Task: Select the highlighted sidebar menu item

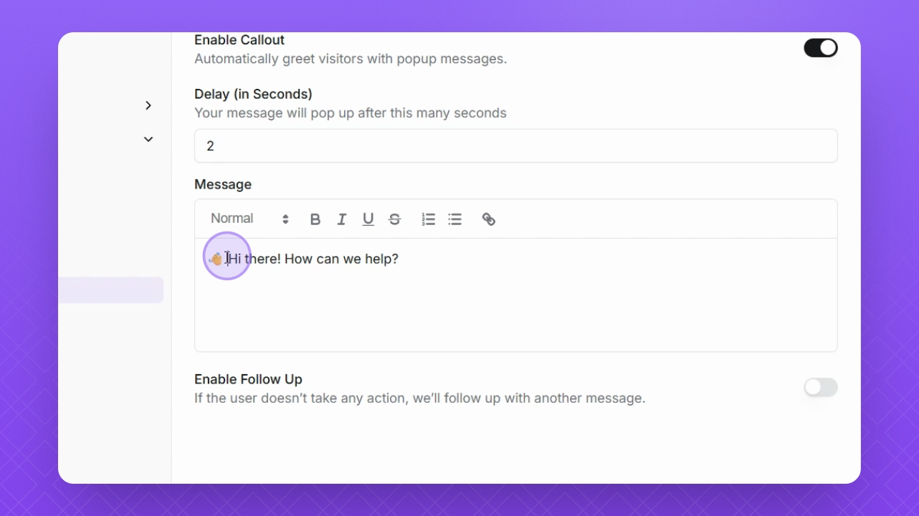Action: [111, 290]
